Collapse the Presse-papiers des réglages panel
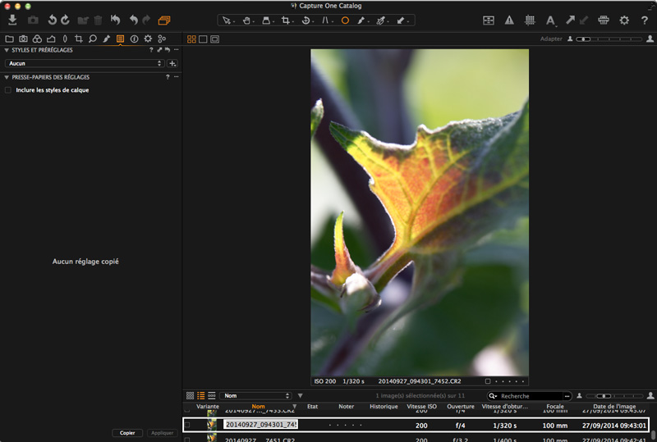The image size is (657, 442). tap(7, 77)
